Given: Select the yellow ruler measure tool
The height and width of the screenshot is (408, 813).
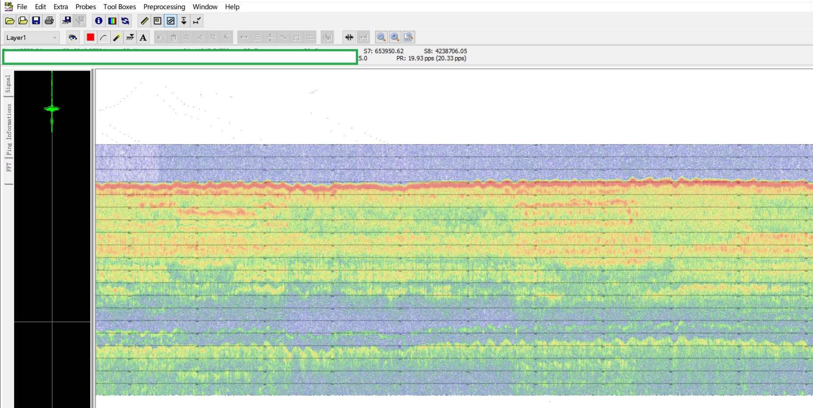Looking at the screenshot, I should point(144,21).
